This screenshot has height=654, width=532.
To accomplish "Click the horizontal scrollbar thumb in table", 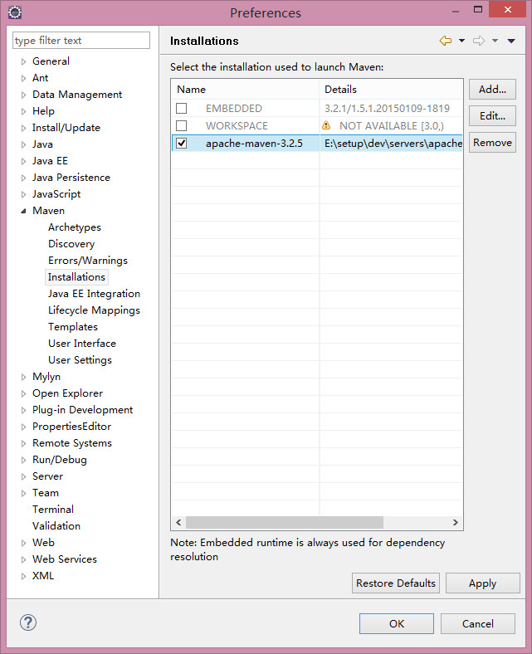I will tap(285, 522).
